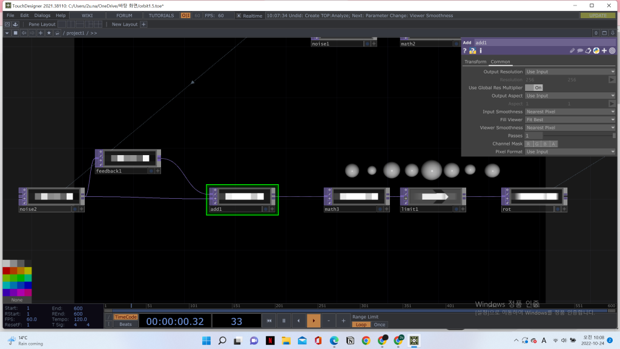620x349 pixels.
Task: Go forward with right arrow in path bar
Action: pyautogui.click(x=33, y=33)
